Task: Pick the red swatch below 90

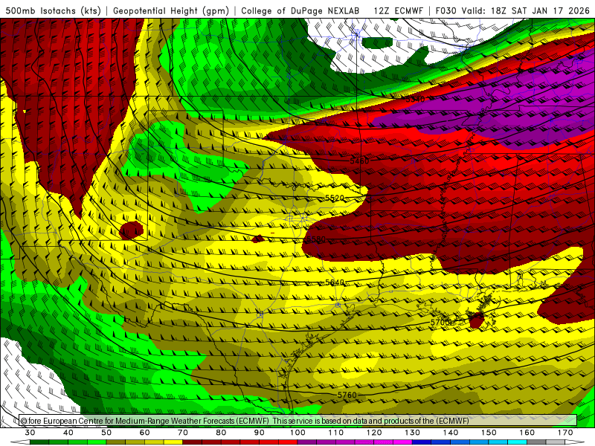Action: click(x=269, y=442)
